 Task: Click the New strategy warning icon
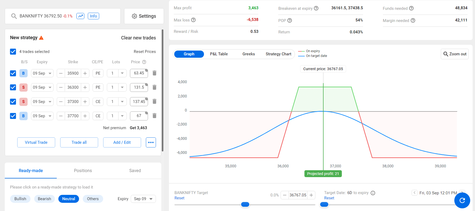[41, 38]
